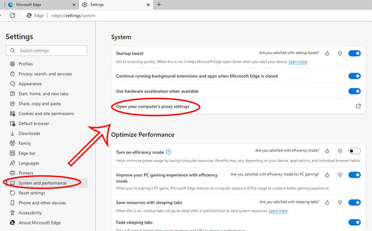Close the Microsoft Edge tab

[74, 5]
